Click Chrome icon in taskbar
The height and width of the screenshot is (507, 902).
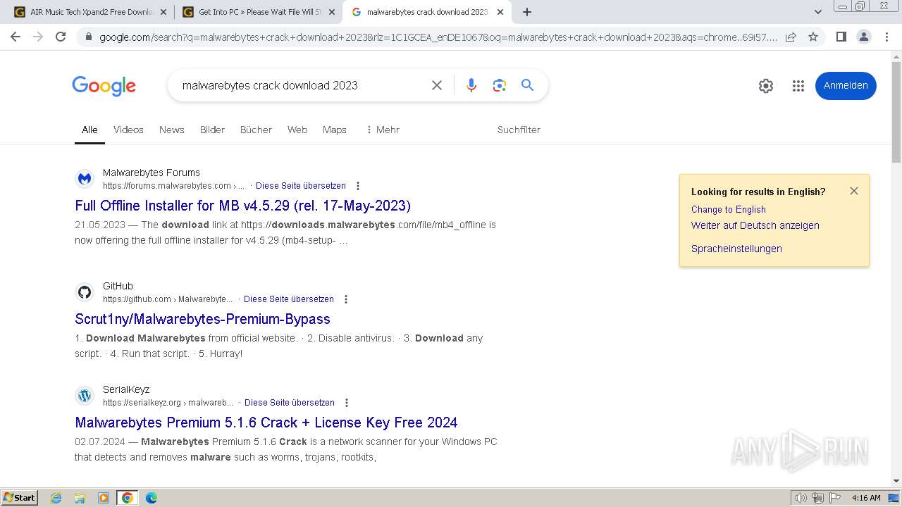(x=128, y=498)
